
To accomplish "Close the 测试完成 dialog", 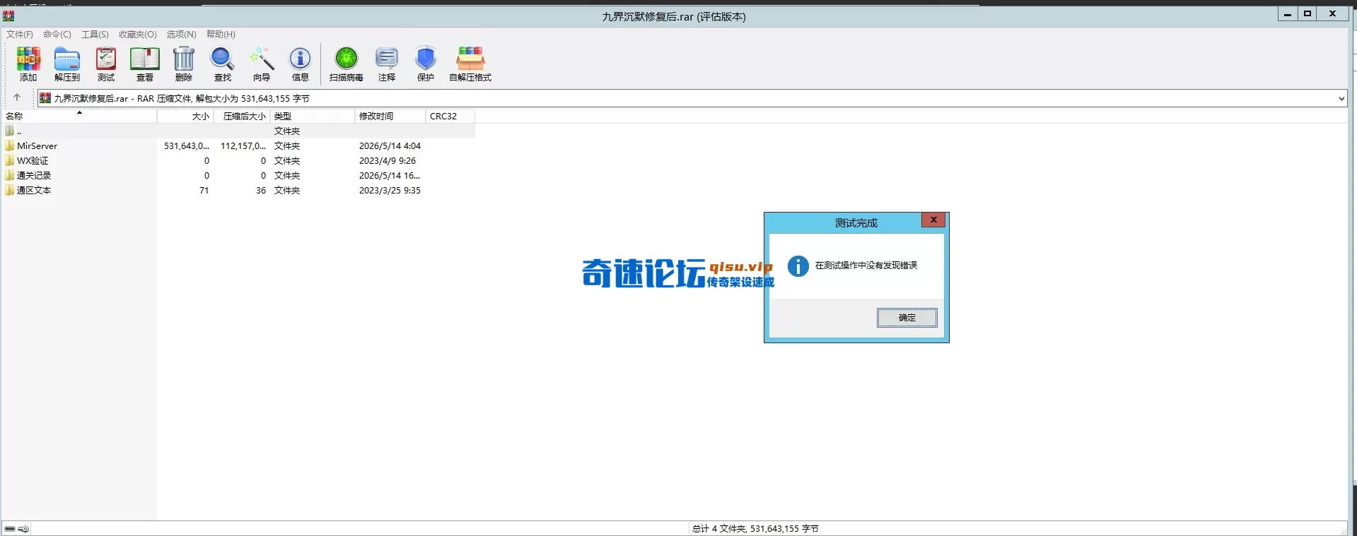I will click(x=933, y=220).
